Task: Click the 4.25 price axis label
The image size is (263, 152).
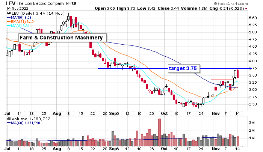Action: pos(252,54)
